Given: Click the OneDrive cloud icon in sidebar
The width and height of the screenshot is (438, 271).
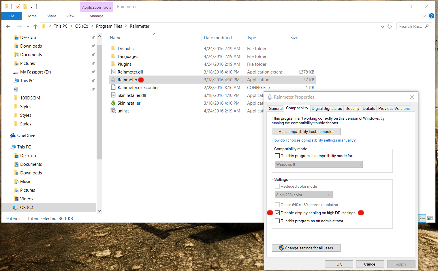Looking at the screenshot, I should pyautogui.click(x=13, y=135).
